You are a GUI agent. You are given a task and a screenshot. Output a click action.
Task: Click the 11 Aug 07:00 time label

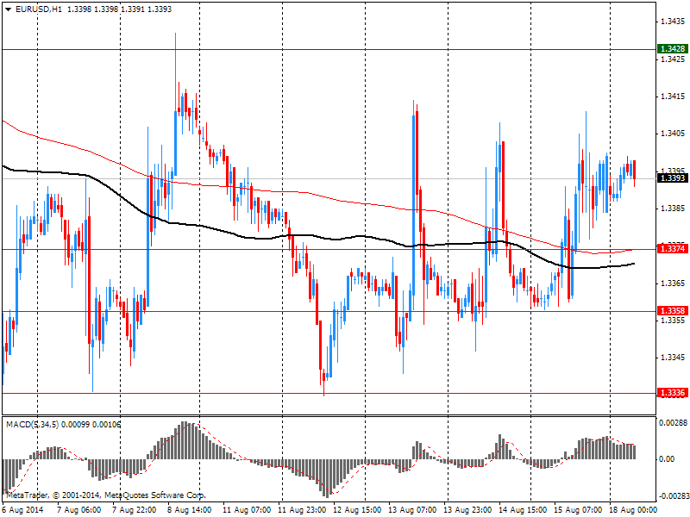tap(247, 510)
